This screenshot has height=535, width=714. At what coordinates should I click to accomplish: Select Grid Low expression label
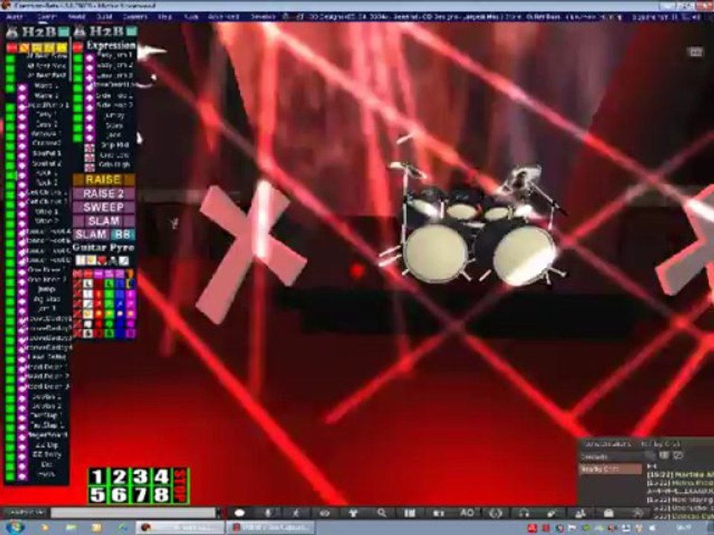click(114, 155)
